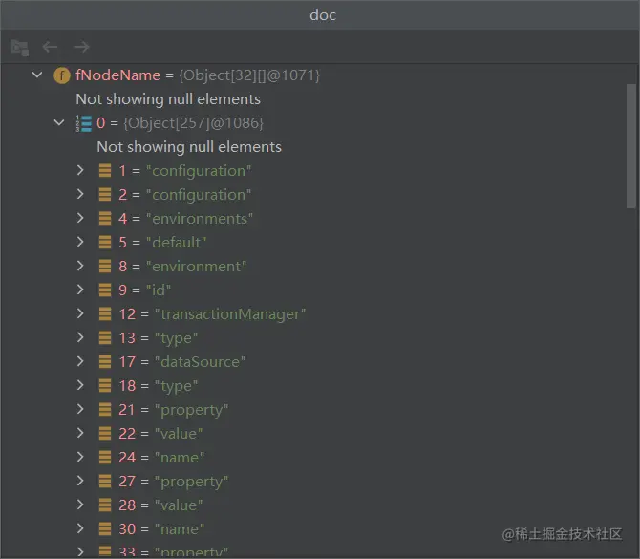Click the icon of element 30 name
Image resolution: width=640 pixels, height=559 pixels.
105,529
